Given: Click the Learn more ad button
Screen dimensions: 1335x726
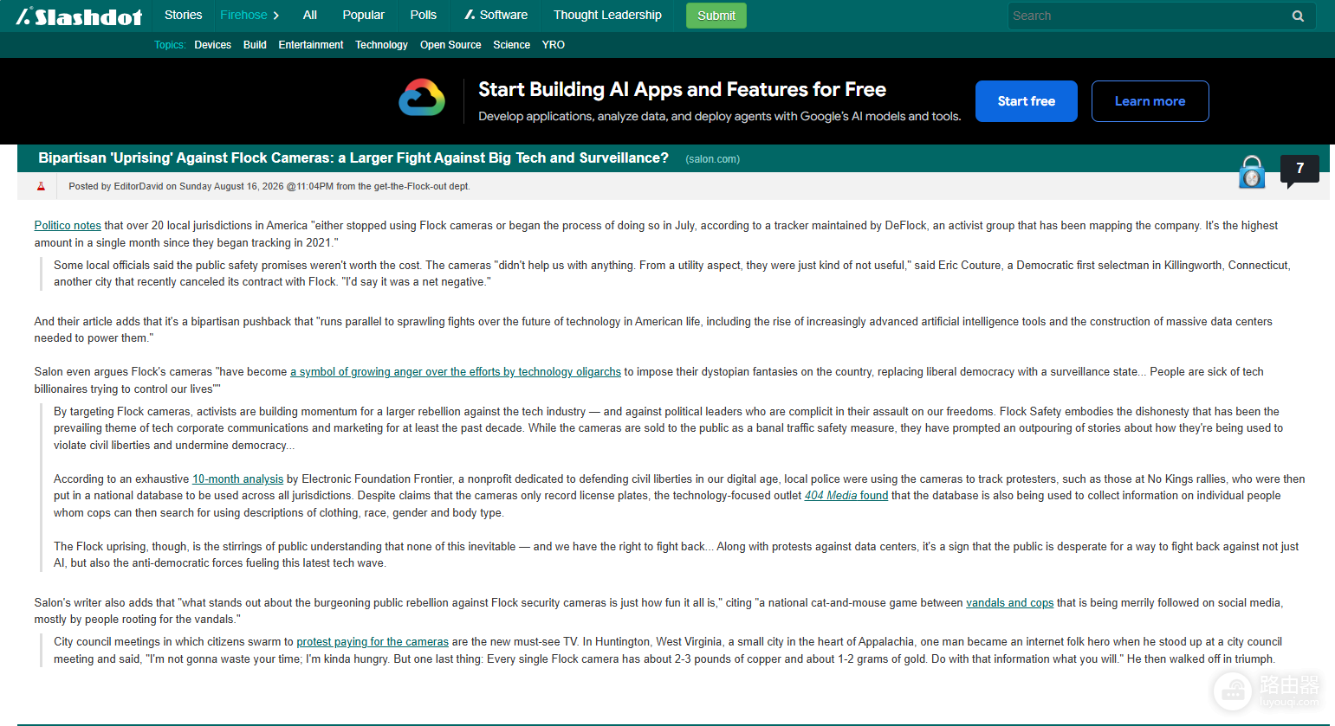Looking at the screenshot, I should click(x=1150, y=101).
